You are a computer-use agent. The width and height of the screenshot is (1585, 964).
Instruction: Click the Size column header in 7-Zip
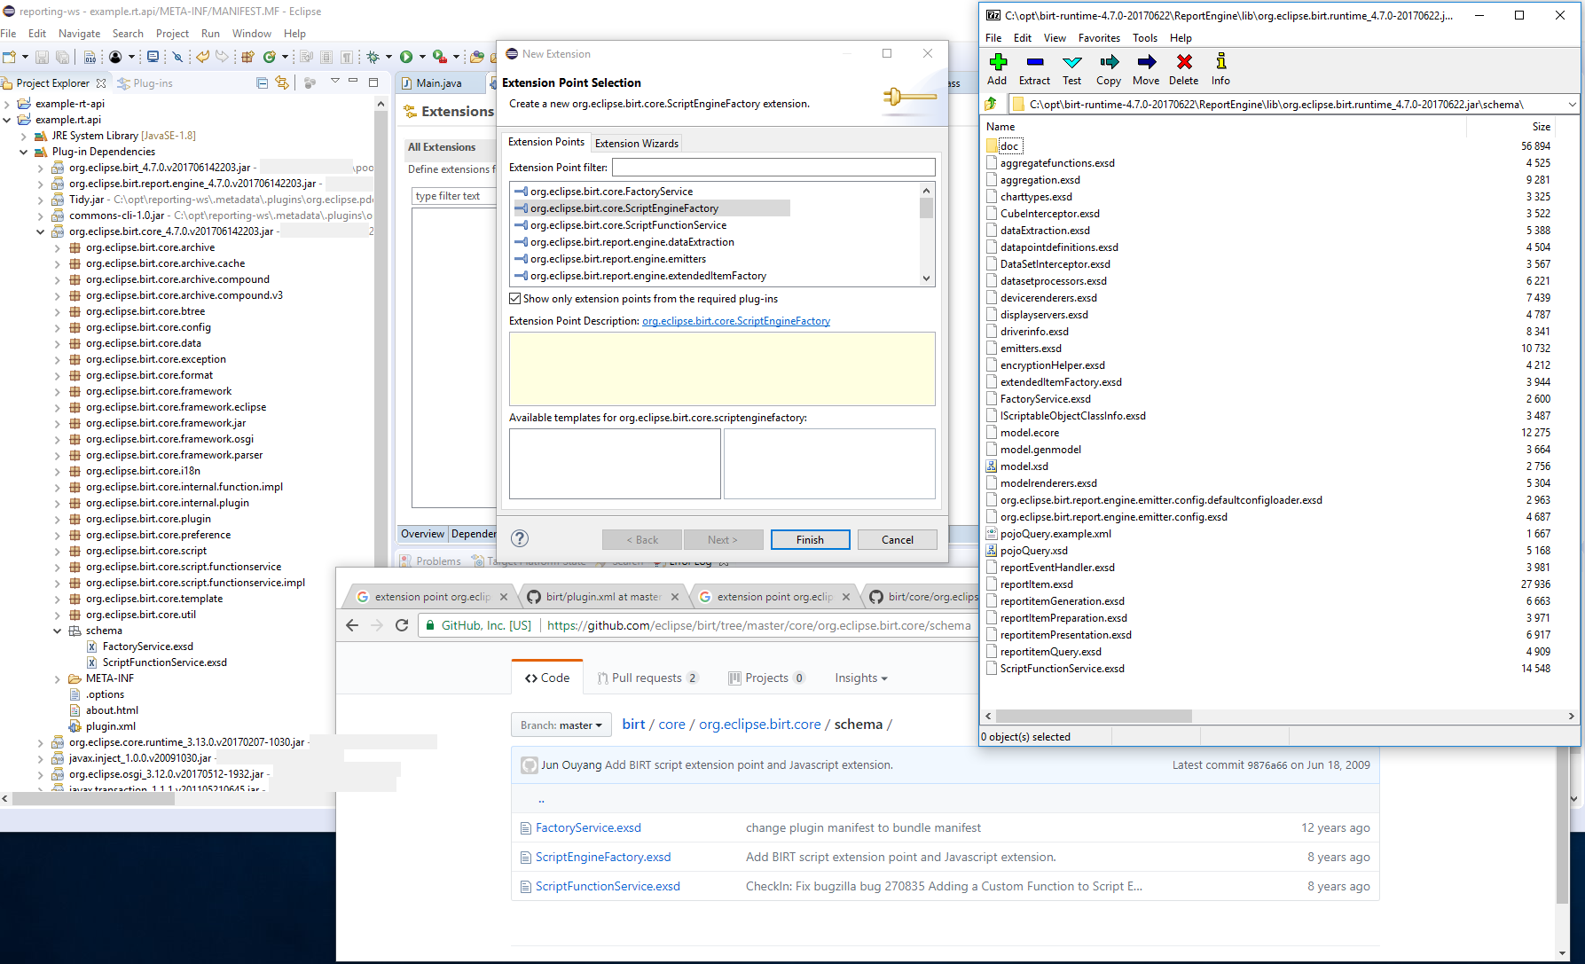coord(1542,127)
